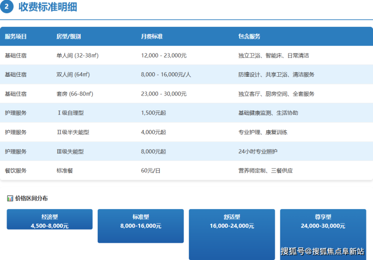This screenshot has height=260, width=373.
Task: Click the 收费标准明细 section heading
Action: point(48,7)
